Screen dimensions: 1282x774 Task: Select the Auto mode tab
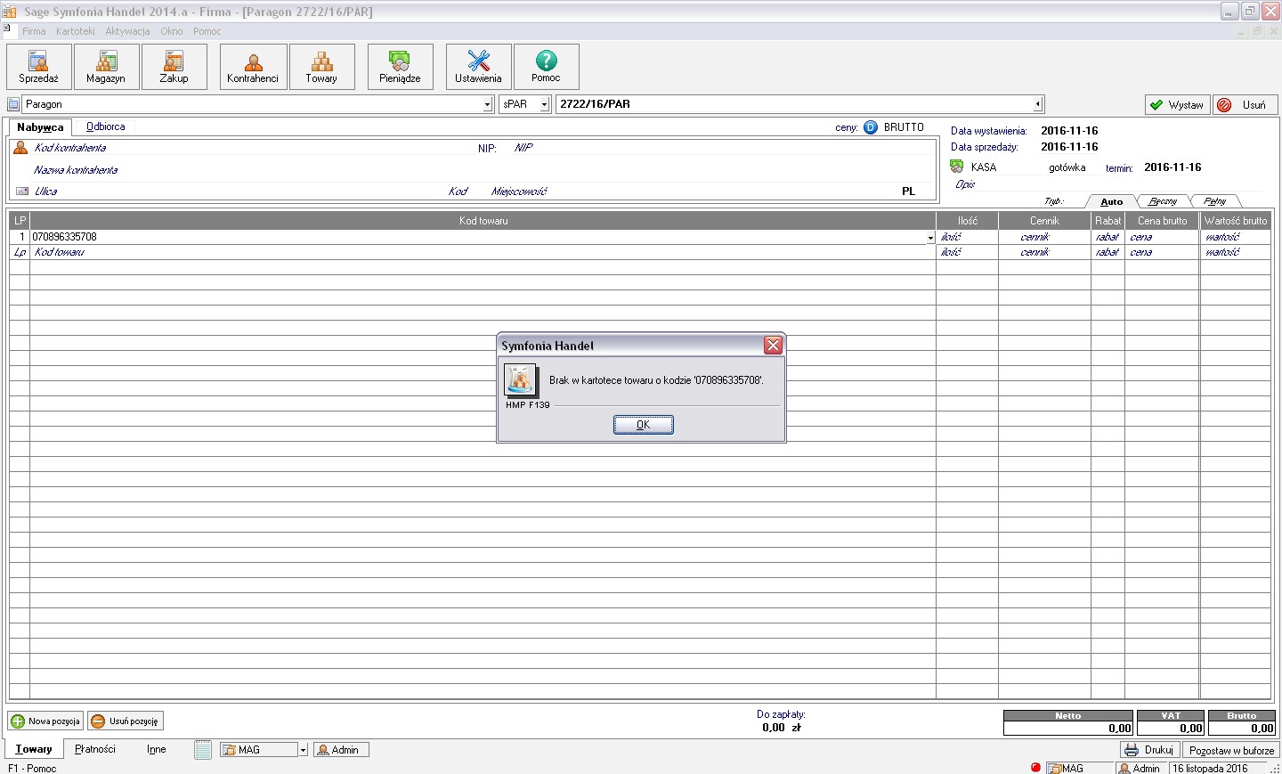[x=1111, y=201]
